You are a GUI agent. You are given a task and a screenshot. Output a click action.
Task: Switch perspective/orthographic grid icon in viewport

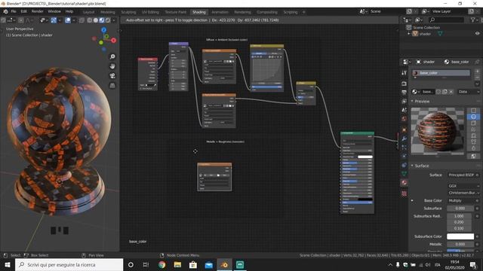pyautogui.click(x=112, y=85)
